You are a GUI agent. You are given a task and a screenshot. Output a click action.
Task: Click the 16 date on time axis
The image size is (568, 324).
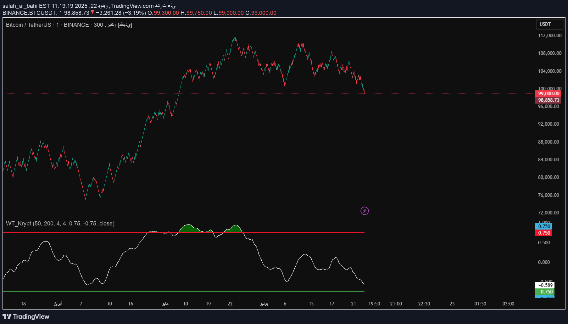coord(131,304)
